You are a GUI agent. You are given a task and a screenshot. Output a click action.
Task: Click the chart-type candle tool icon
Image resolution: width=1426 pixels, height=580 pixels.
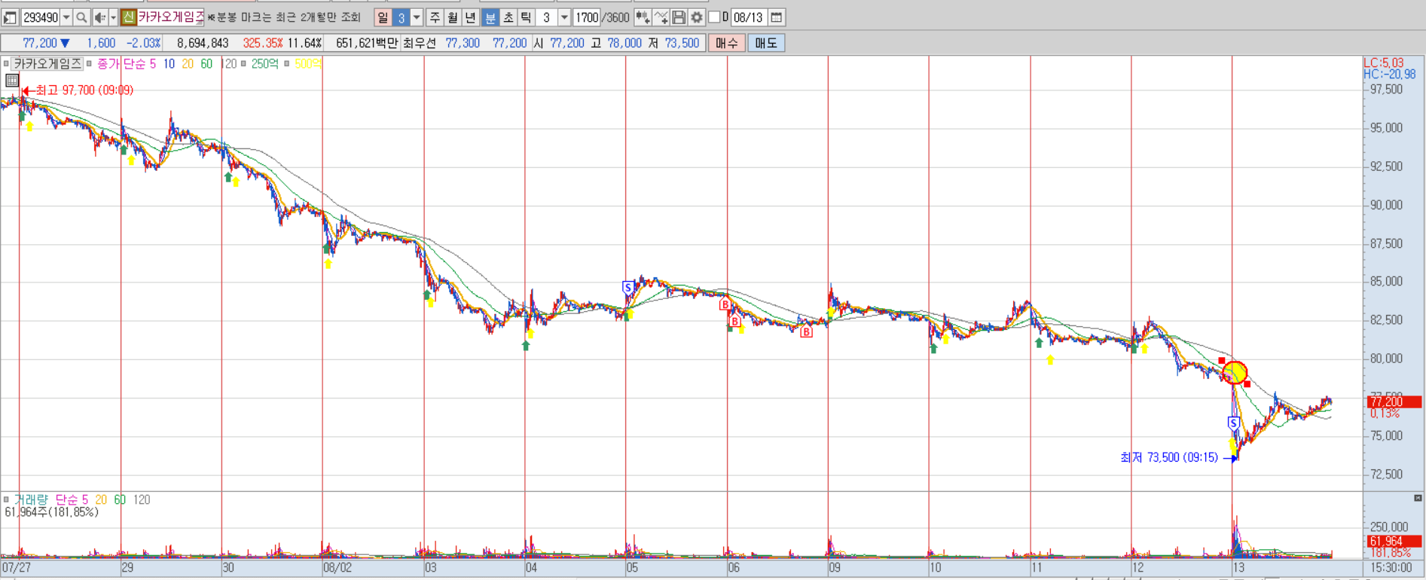click(x=643, y=17)
